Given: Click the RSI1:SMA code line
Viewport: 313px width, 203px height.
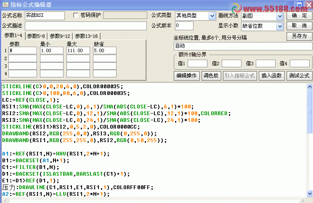Looking at the screenshot, I should pos(98,107).
